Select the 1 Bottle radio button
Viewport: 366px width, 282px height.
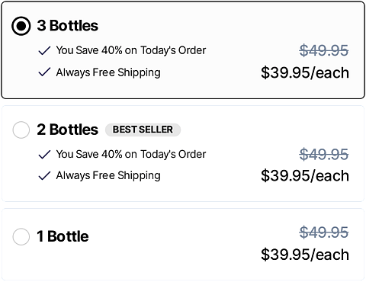point(21,236)
